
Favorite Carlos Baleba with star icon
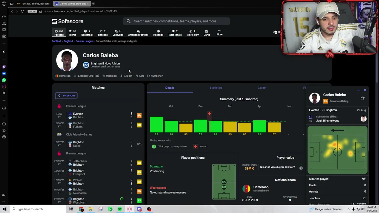(x=363, y=98)
